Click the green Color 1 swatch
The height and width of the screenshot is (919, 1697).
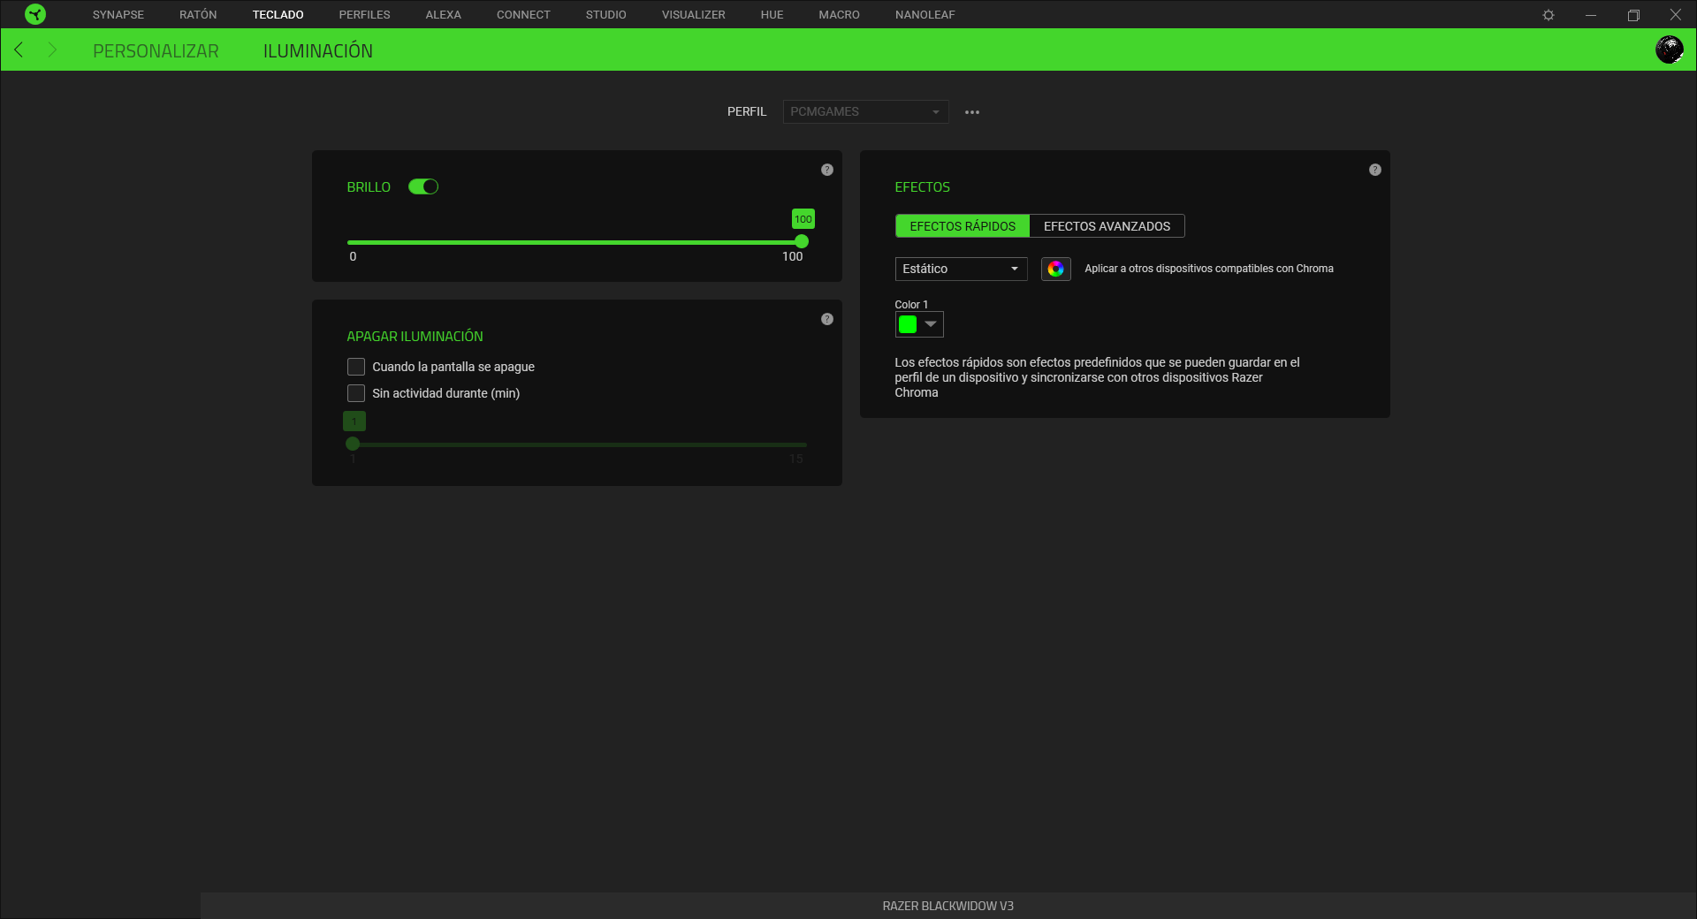pos(908,324)
